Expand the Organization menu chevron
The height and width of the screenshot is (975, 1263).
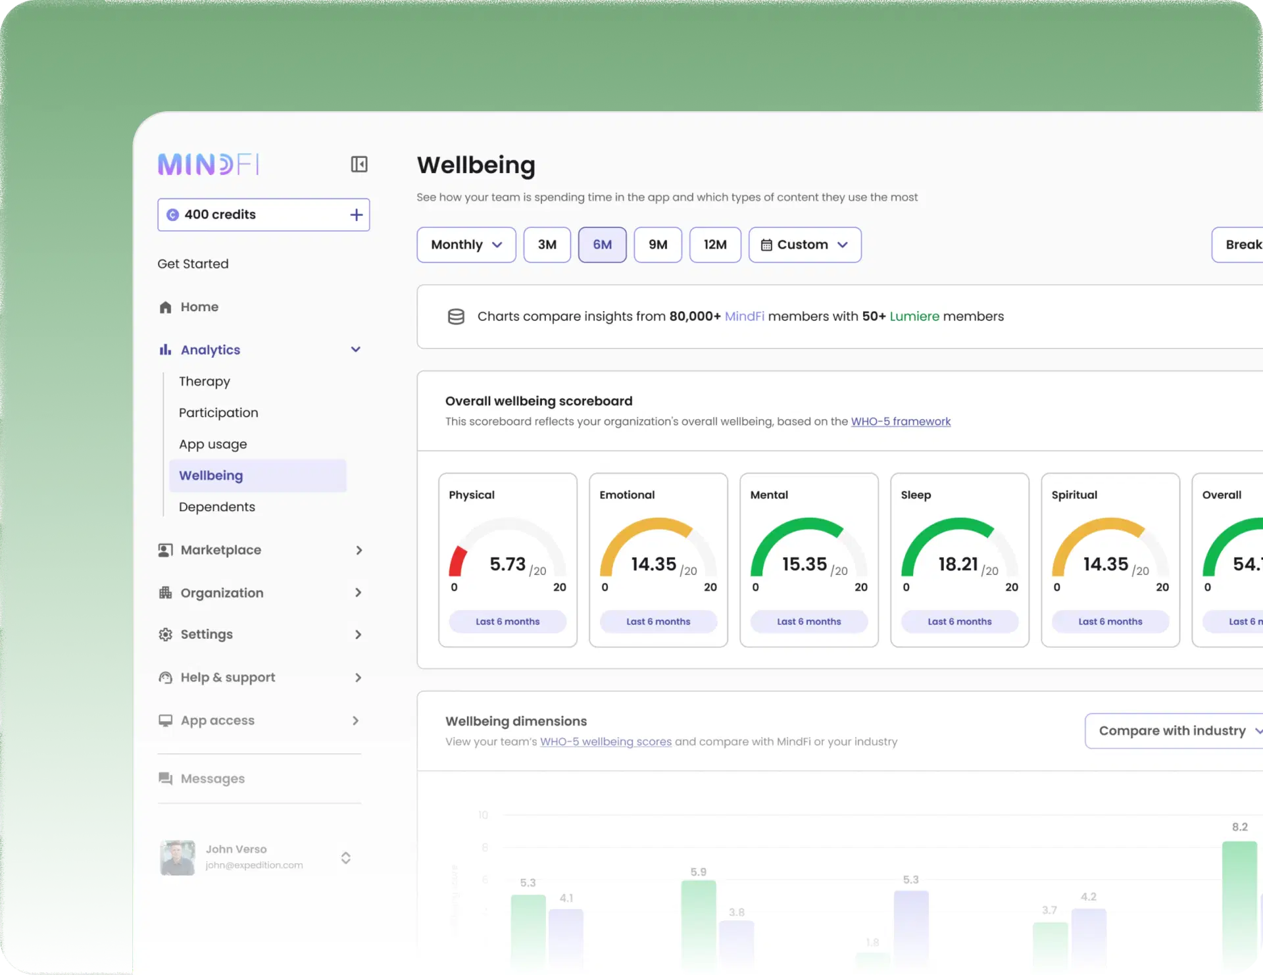tap(359, 593)
